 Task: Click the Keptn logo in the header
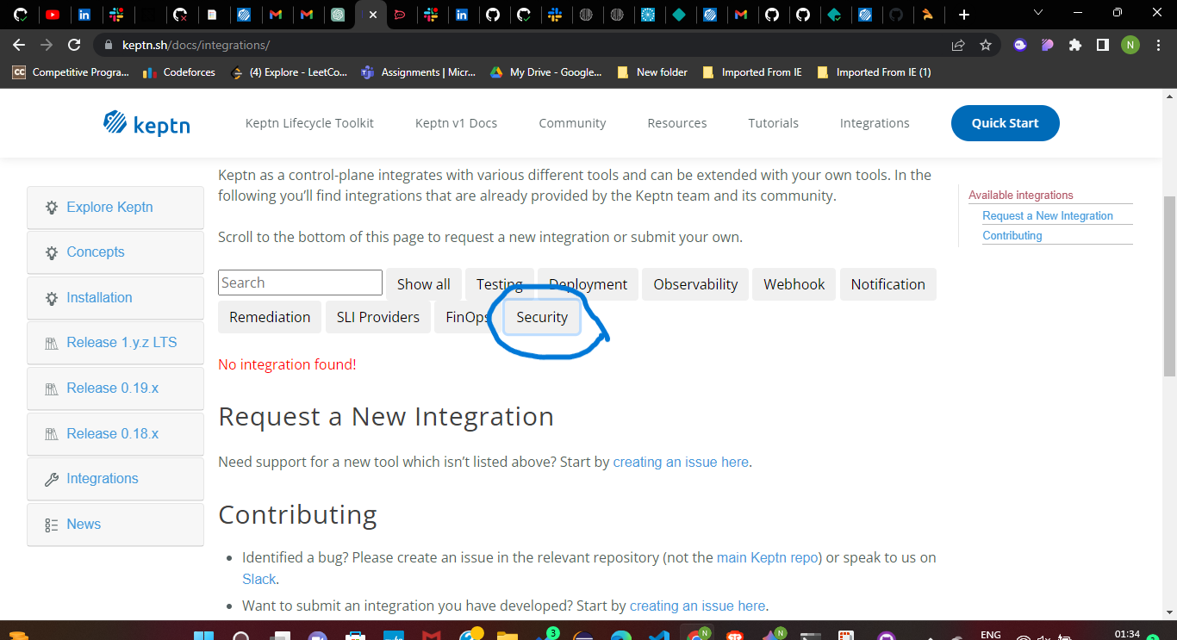pyautogui.click(x=146, y=122)
